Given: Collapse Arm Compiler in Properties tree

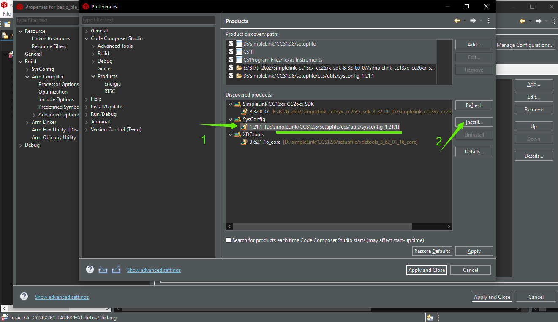Looking at the screenshot, I should pos(27,77).
